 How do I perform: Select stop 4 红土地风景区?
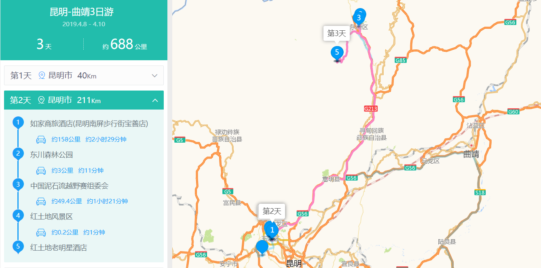(51, 217)
